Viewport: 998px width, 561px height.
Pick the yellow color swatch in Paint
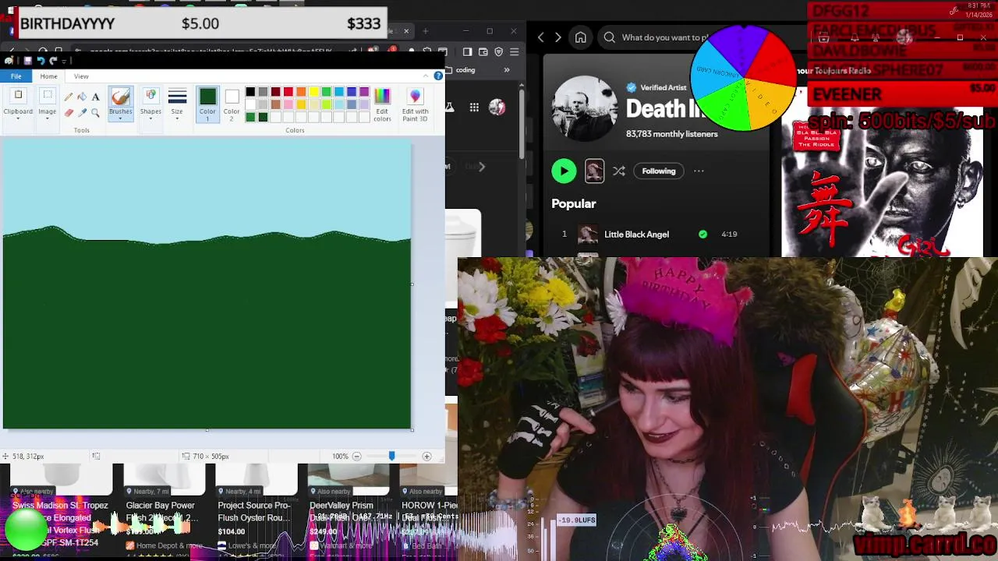click(x=313, y=92)
